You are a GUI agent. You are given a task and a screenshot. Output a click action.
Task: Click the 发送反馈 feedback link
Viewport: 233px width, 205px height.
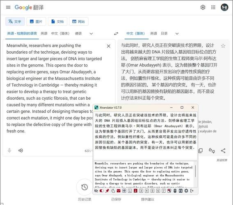tap(222, 160)
